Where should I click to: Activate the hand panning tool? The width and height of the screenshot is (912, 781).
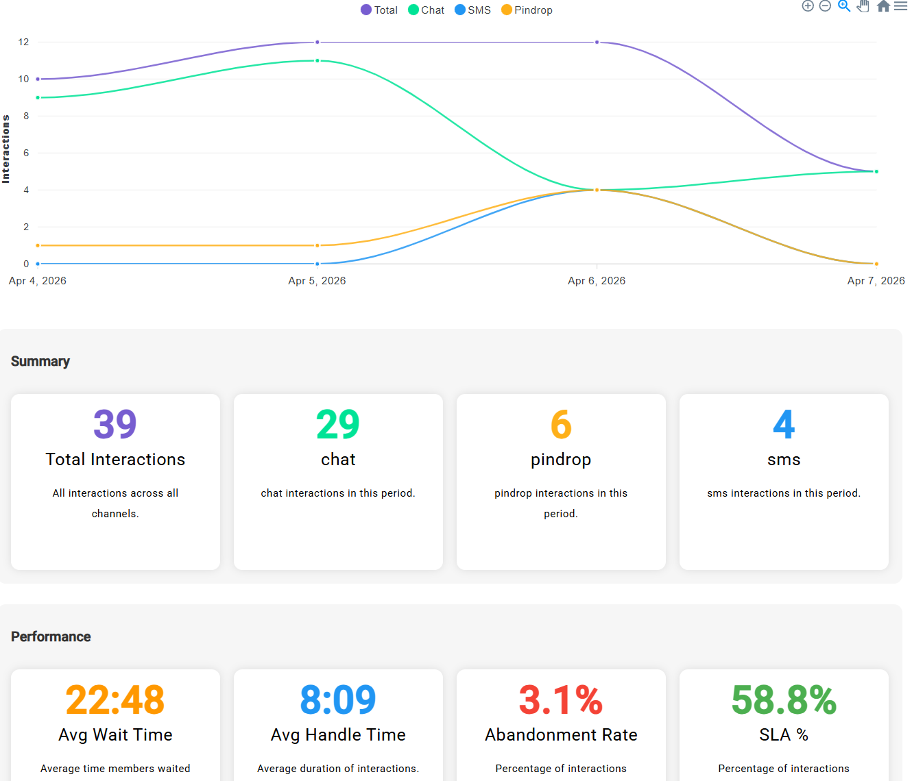point(863,6)
